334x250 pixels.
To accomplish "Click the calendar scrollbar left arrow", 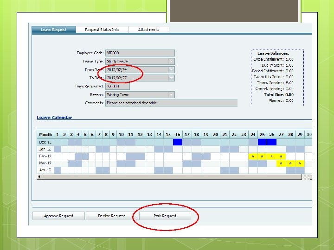I will pos(39,176).
